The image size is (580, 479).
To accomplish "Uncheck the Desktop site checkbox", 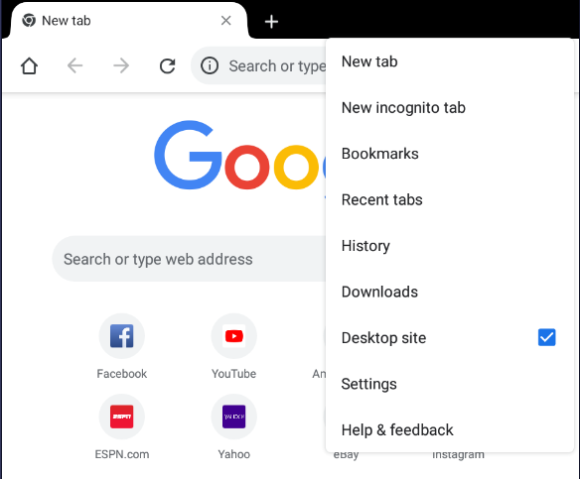I will tap(546, 337).
